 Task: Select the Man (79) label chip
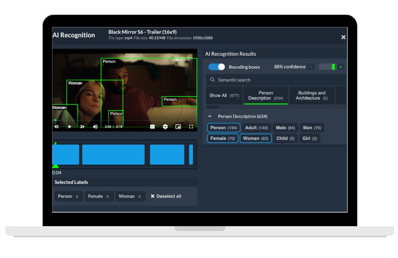click(x=312, y=128)
